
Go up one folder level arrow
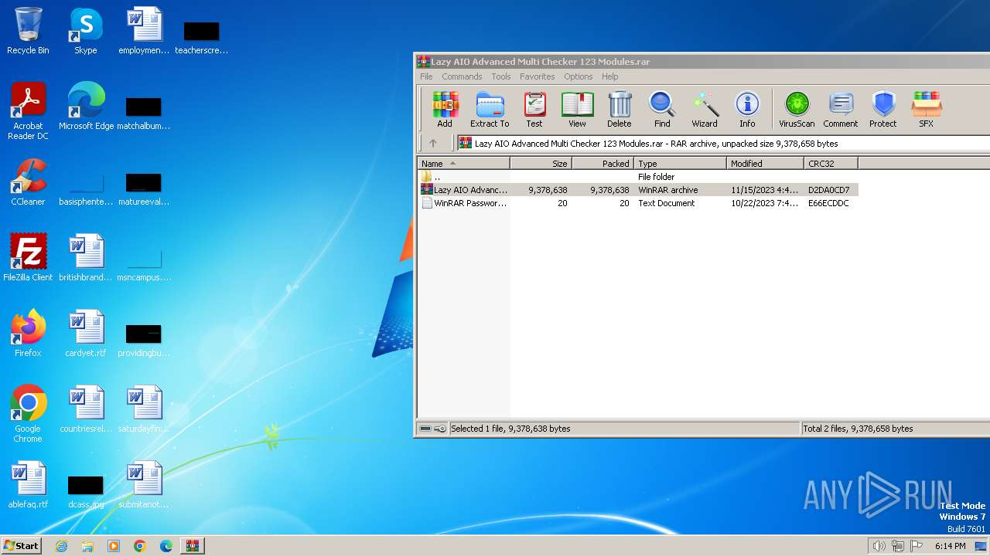pos(433,143)
